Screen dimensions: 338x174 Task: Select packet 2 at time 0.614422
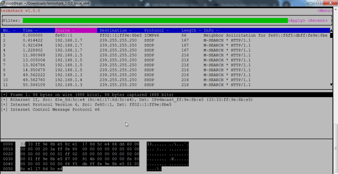pyautogui.click(x=165, y=40)
